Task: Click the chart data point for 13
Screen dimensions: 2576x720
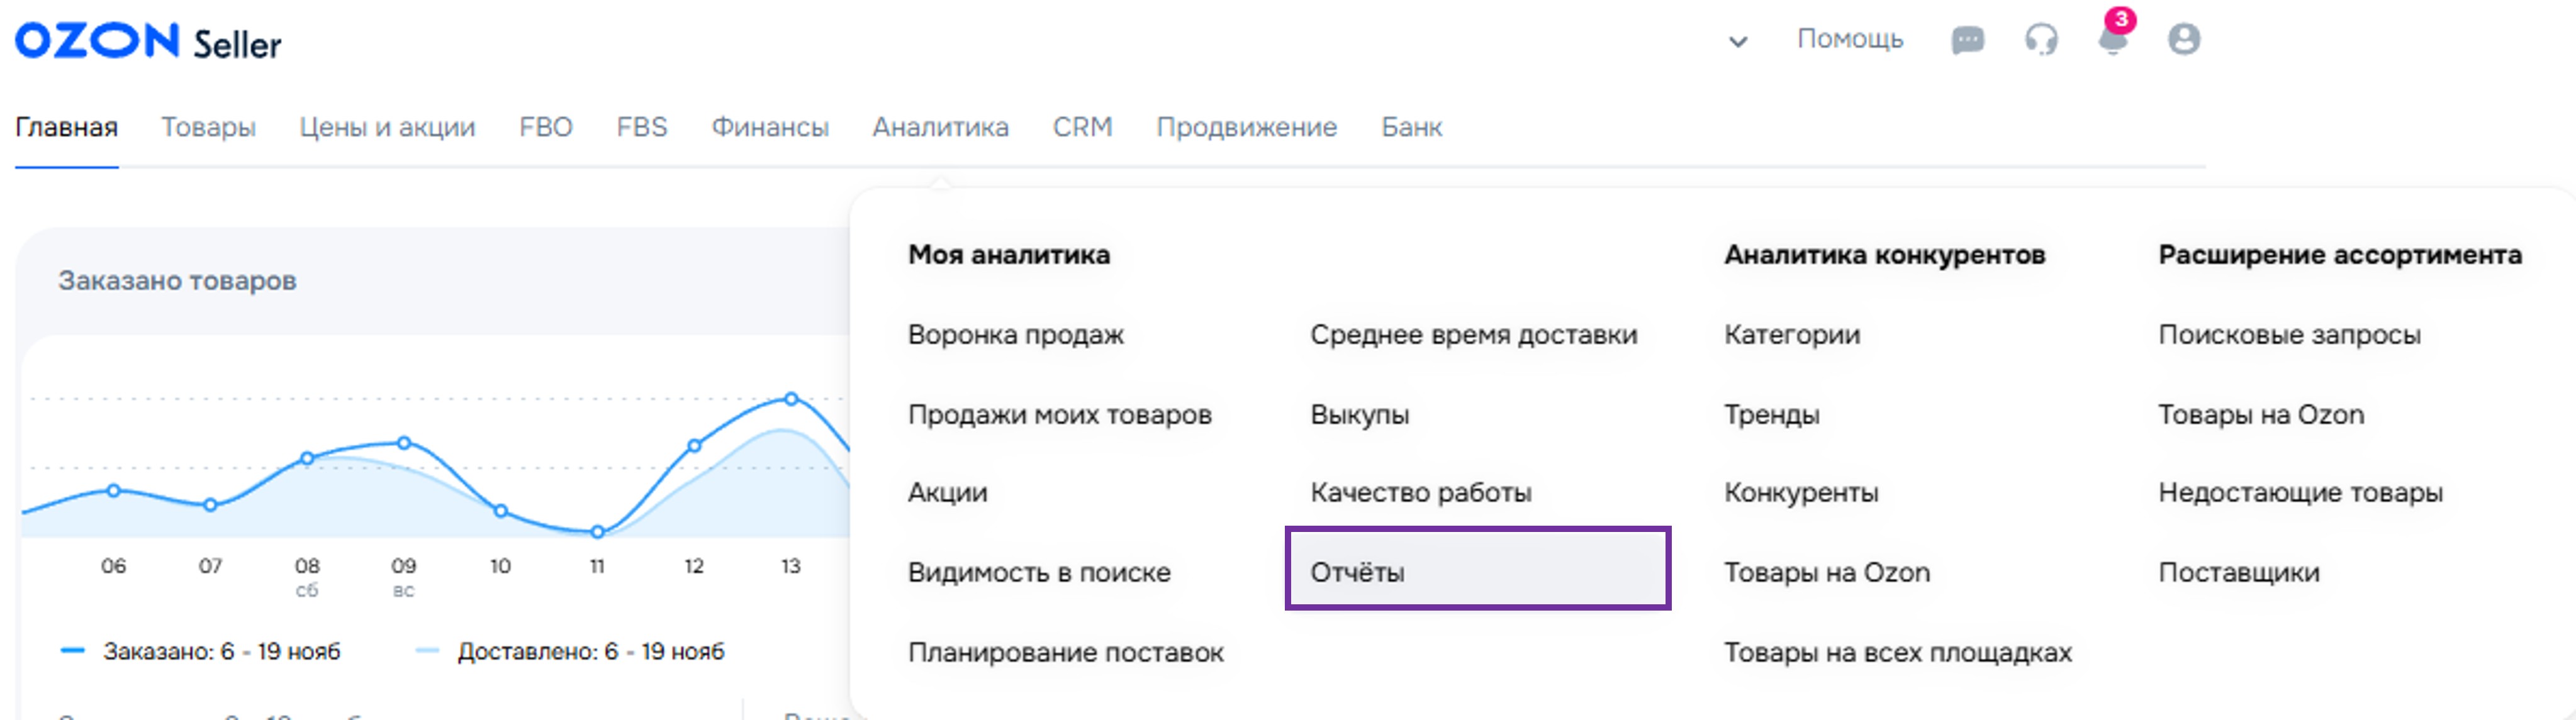Action: pyautogui.click(x=791, y=399)
